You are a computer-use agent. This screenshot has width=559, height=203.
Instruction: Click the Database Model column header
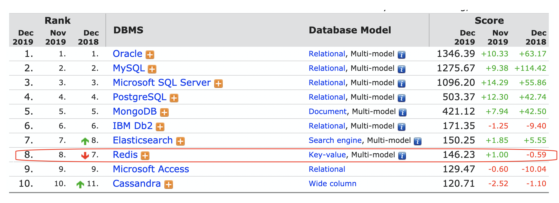click(350, 30)
